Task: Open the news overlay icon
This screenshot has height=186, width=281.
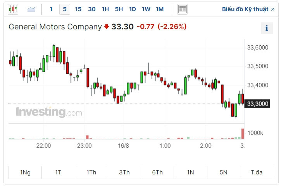Action: point(183,9)
